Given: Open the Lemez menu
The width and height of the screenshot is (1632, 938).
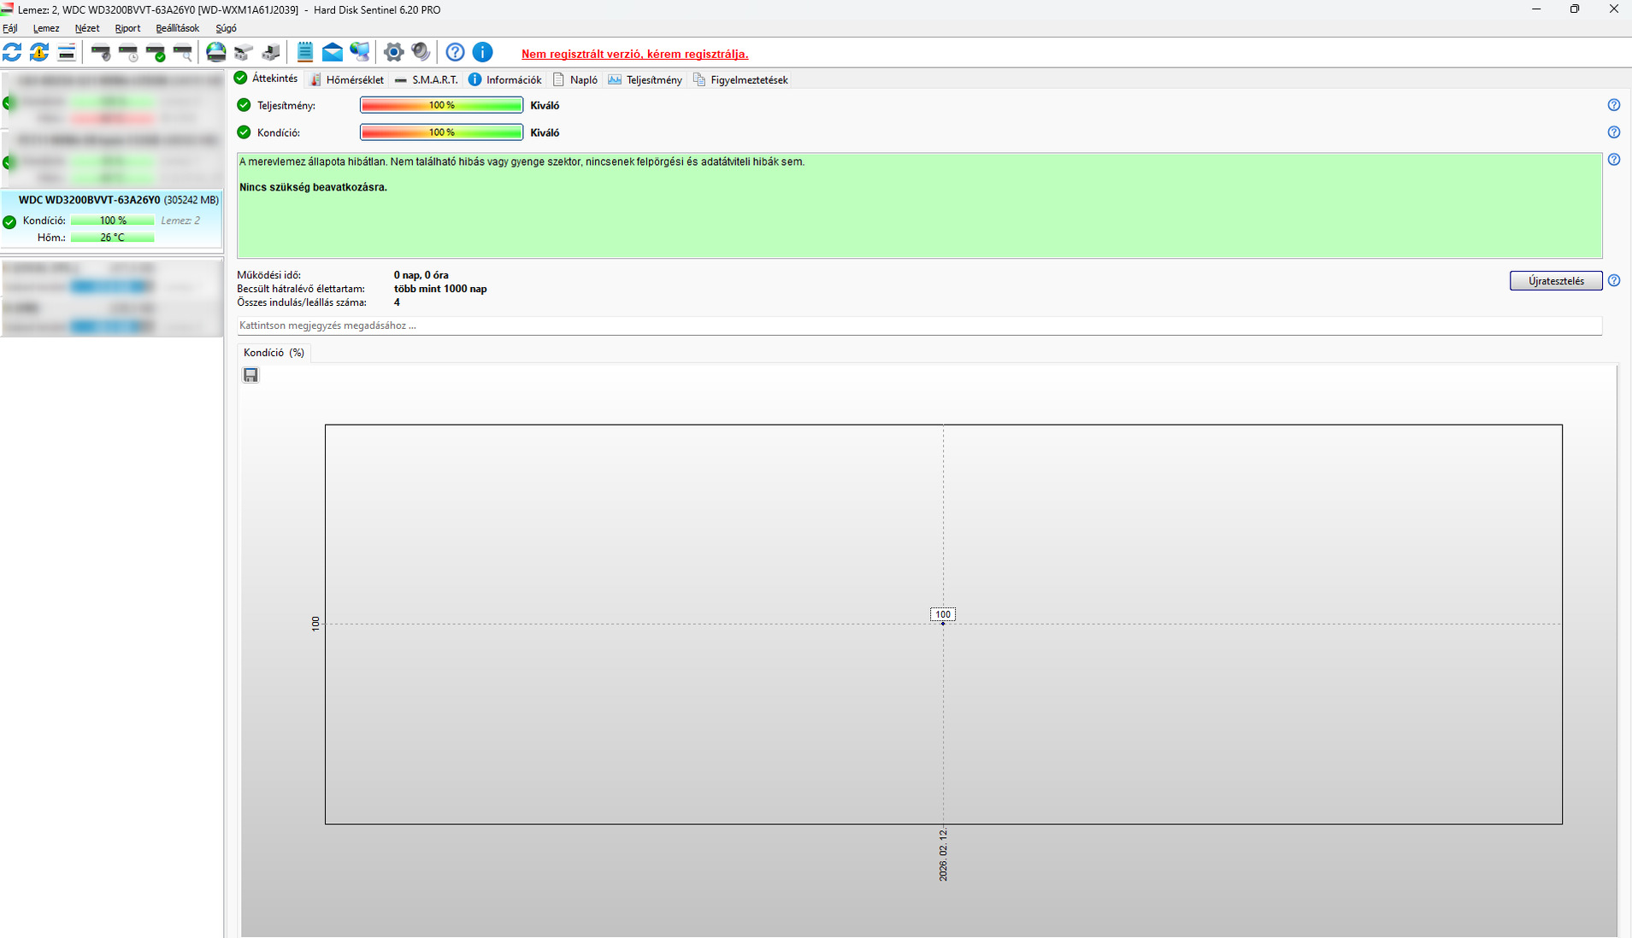Looking at the screenshot, I should [46, 28].
